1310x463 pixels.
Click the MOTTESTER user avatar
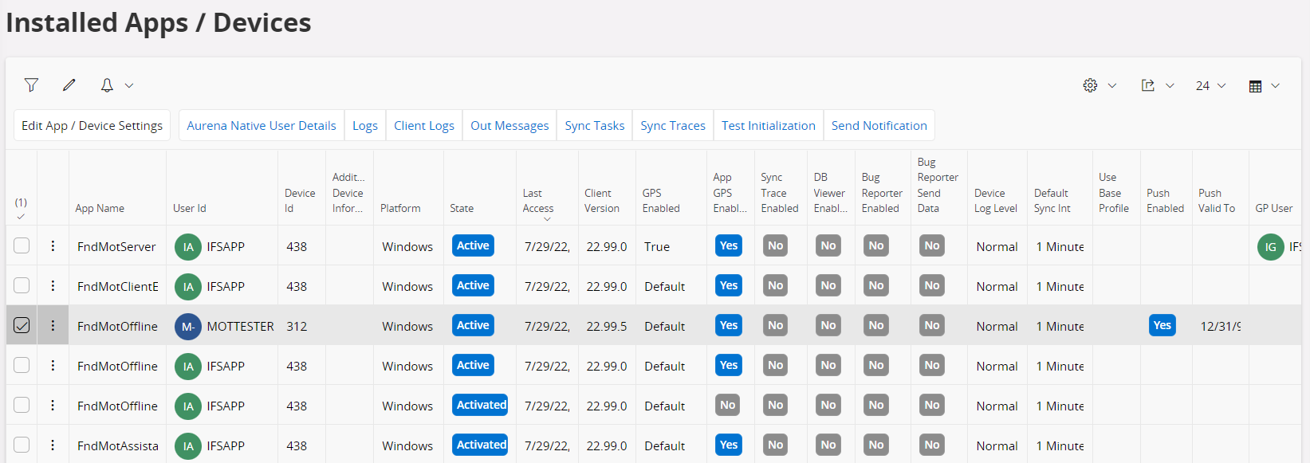tap(188, 326)
